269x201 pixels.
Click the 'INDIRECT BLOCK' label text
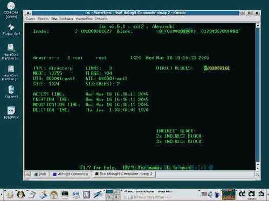(176, 131)
